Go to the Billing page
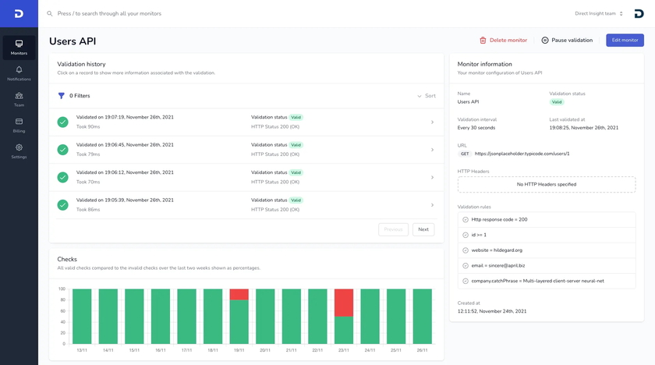This screenshot has width=655, height=365. [x=19, y=122]
